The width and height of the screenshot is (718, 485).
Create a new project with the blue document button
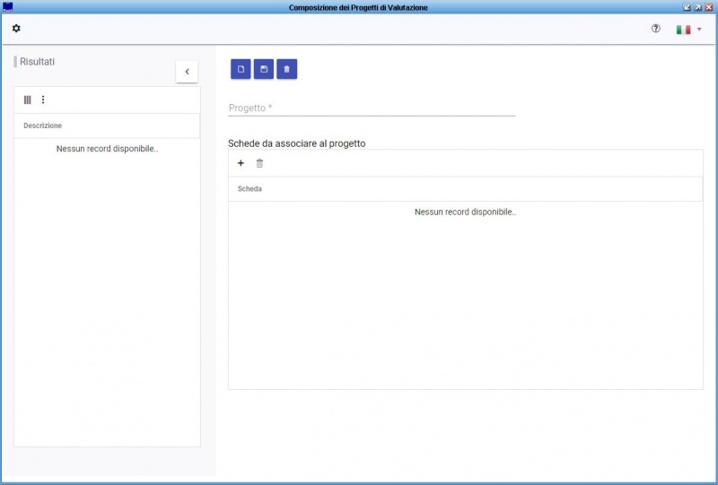click(241, 69)
